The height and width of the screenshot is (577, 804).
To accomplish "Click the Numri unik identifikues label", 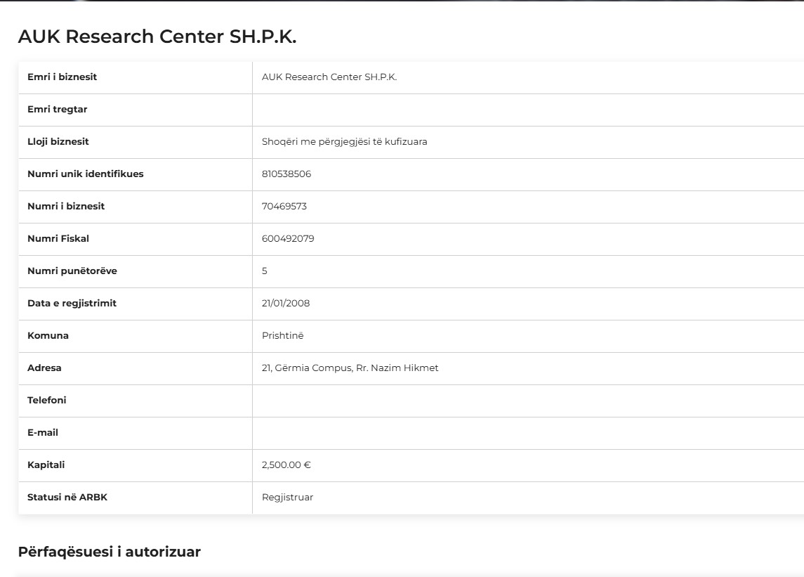I will (x=85, y=174).
